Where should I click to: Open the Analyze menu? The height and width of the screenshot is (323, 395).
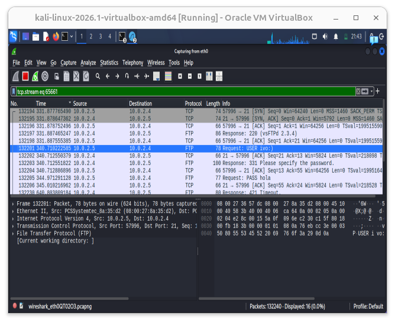(x=88, y=63)
